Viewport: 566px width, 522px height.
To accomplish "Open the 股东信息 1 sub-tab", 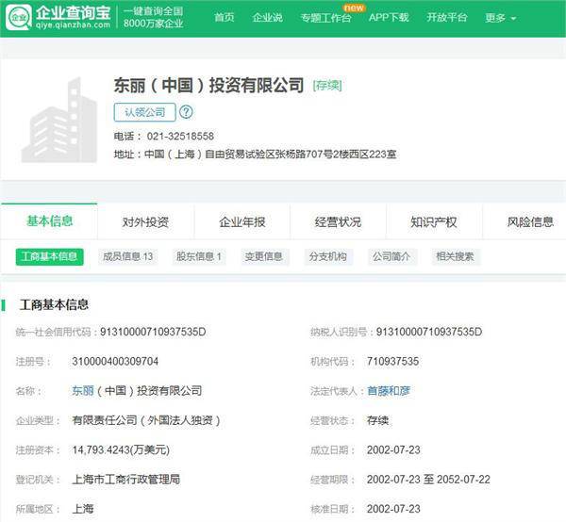I will coord(199,256).
